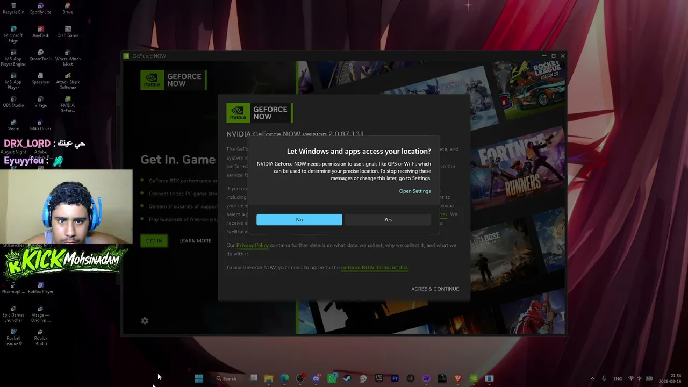This screenshot has width=688, height=387.
Task: Open Discord from the taskbar
Action: [316, 378]
